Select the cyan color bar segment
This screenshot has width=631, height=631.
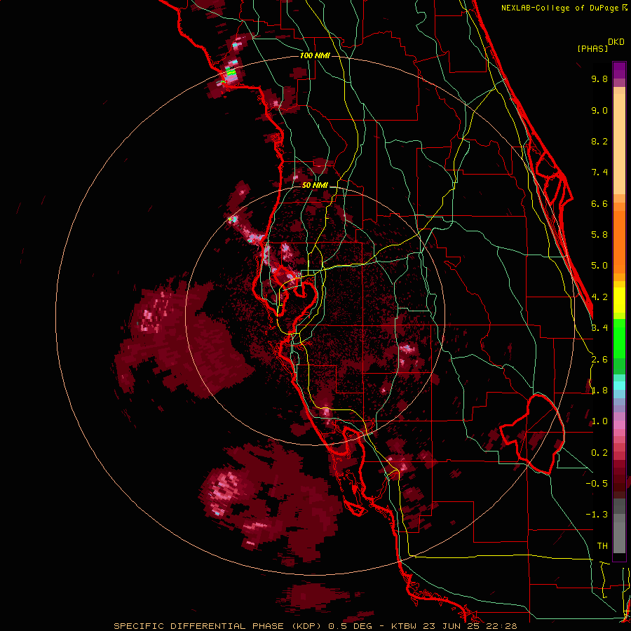619,386
